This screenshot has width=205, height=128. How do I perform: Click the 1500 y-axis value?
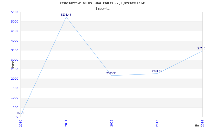click(x=15, y=88)
